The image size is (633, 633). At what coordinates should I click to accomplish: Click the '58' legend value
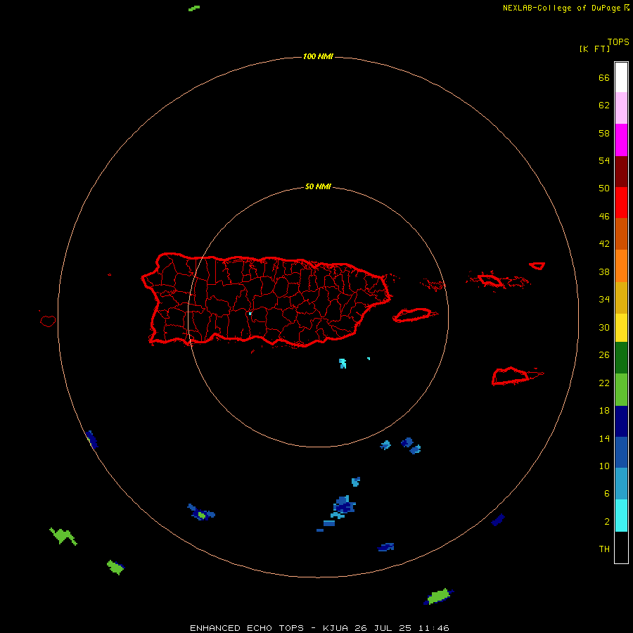coord(604,133)
